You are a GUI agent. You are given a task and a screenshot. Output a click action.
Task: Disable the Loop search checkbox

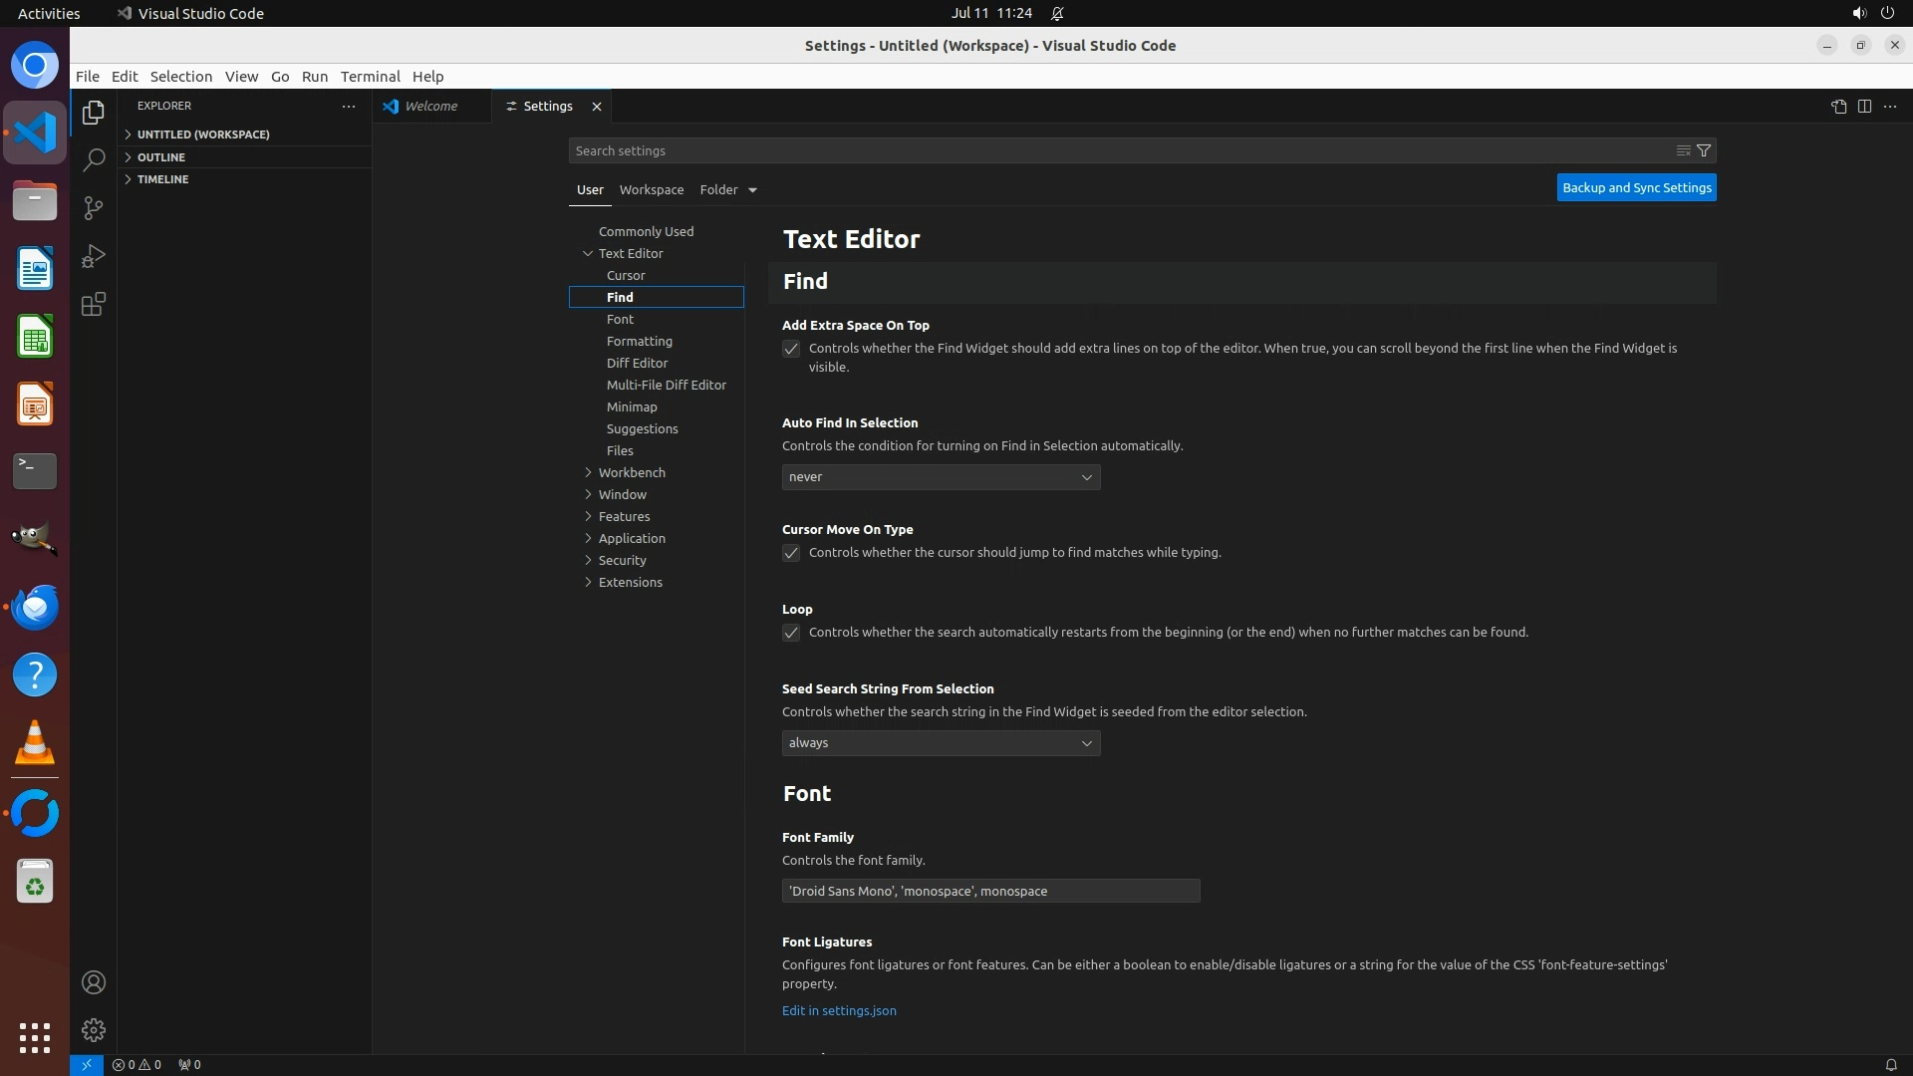pyautogui.click(x=791, y=634)
